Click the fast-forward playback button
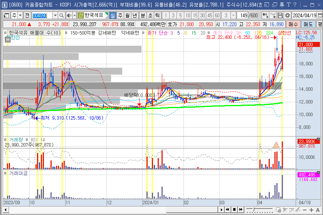Viewport: 323px width, 215px height. point(241,210)
